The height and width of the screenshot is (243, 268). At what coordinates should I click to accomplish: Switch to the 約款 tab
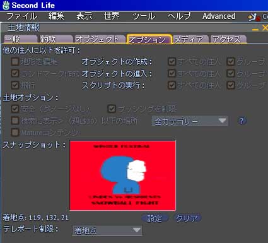55,39
